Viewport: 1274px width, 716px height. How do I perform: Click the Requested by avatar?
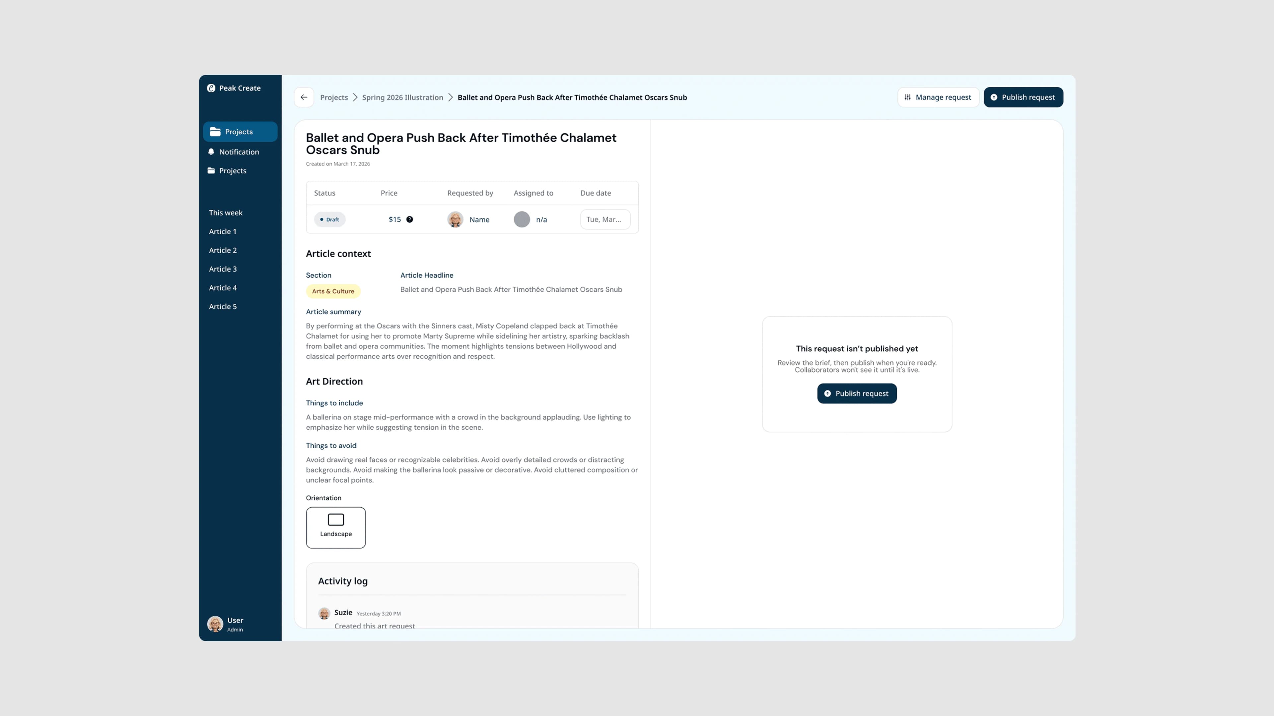(455, 219)
